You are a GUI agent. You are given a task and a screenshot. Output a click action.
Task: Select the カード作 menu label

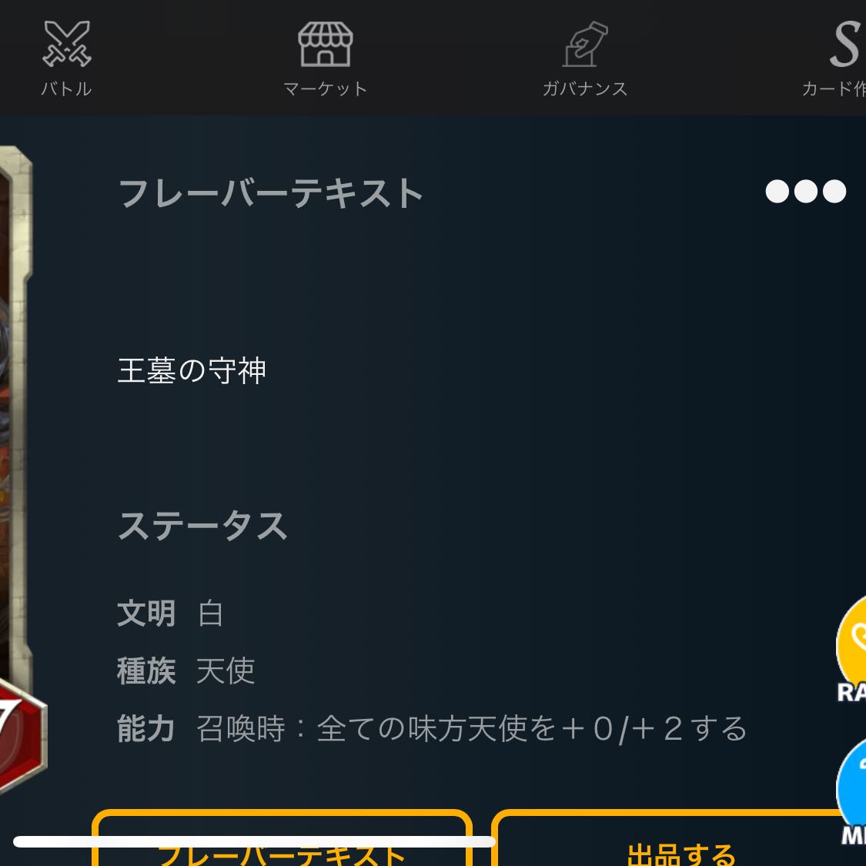[834, 89]
